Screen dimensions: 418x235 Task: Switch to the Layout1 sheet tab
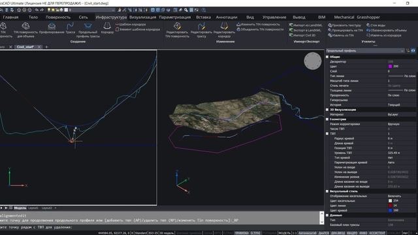[x=33, y=208]
